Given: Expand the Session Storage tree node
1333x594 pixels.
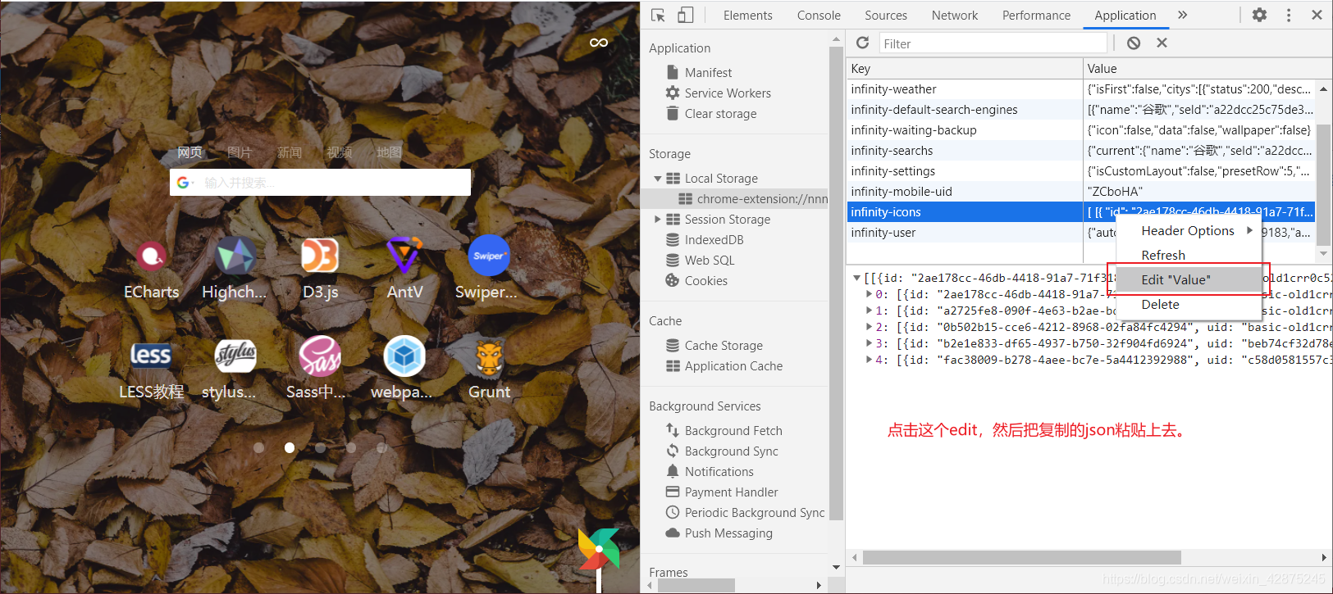Looking at the screenshot, I should [657, 219].
